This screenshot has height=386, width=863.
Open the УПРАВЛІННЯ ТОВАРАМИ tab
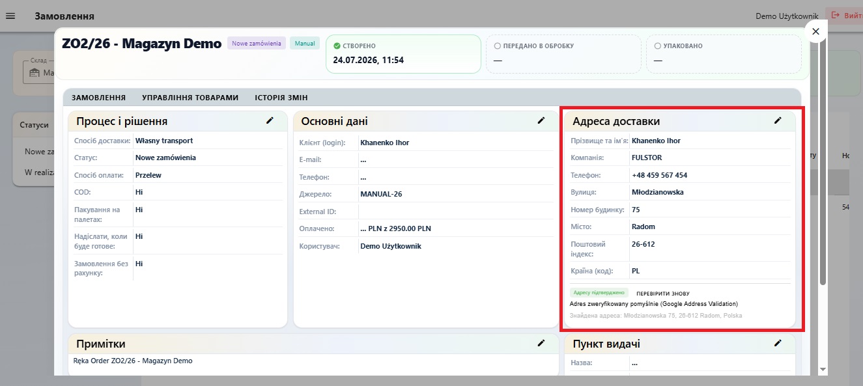[190, 98]
